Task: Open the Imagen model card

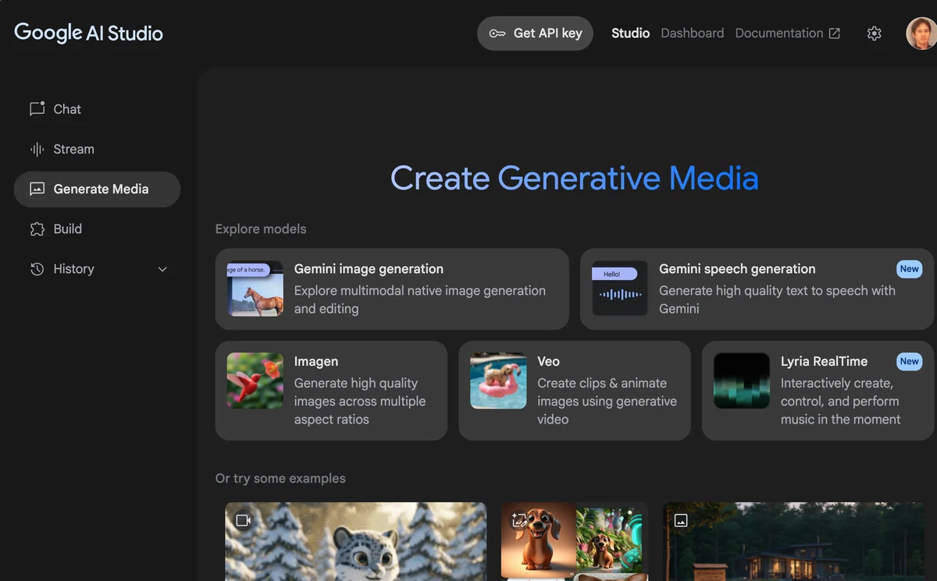Action: [x=331, y=391]
